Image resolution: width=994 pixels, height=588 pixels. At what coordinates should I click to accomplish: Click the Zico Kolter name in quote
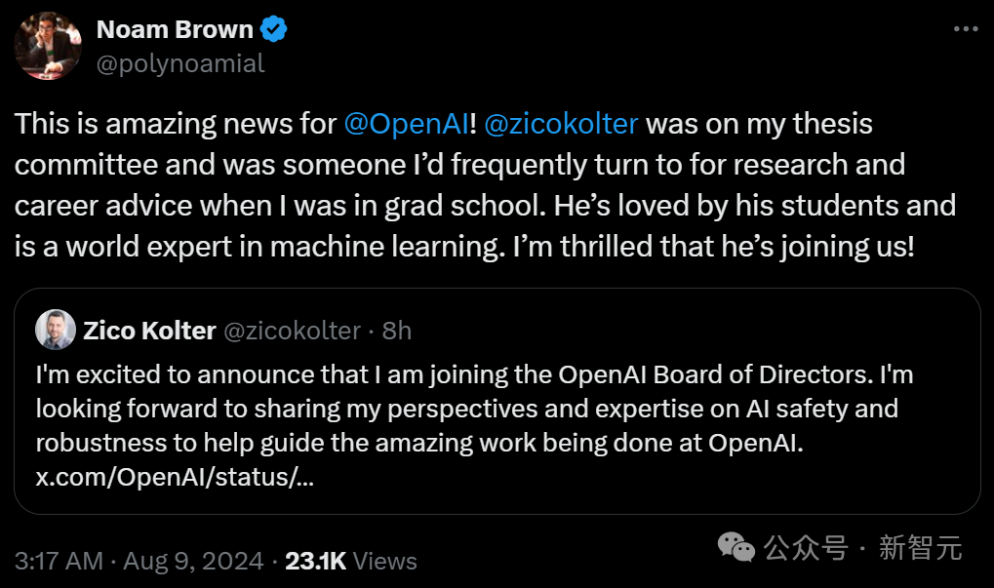point(149,331)
